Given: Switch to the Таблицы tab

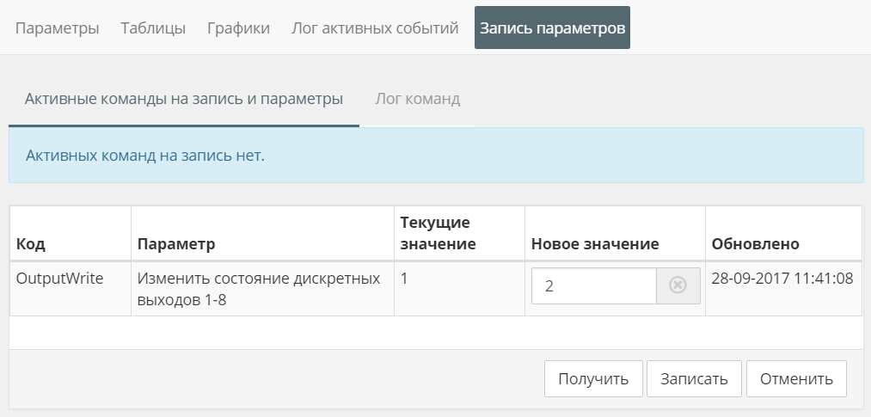Looking at the screenshot, I should tap(153, 28).
